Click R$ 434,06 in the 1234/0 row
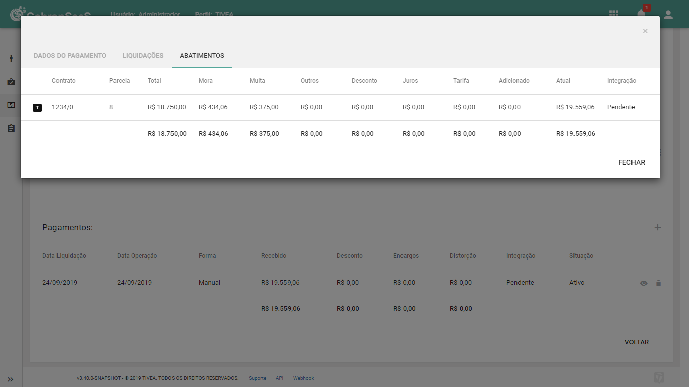Screen dimensions: 689x387 coord(213,107)
